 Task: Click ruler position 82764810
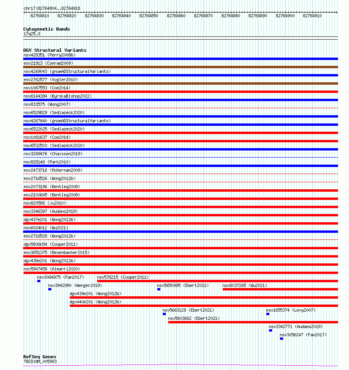(40, 16)
